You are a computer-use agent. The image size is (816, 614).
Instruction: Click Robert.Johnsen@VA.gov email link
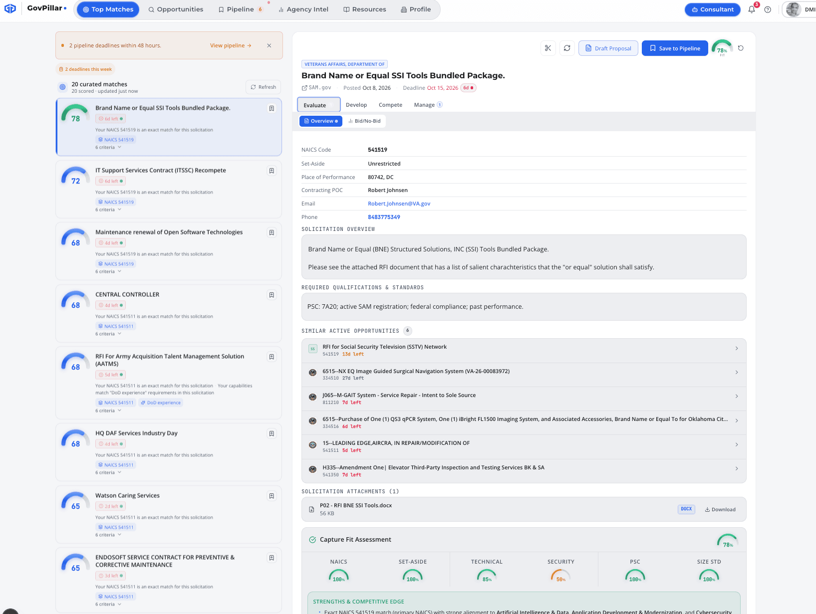[399, 204]
